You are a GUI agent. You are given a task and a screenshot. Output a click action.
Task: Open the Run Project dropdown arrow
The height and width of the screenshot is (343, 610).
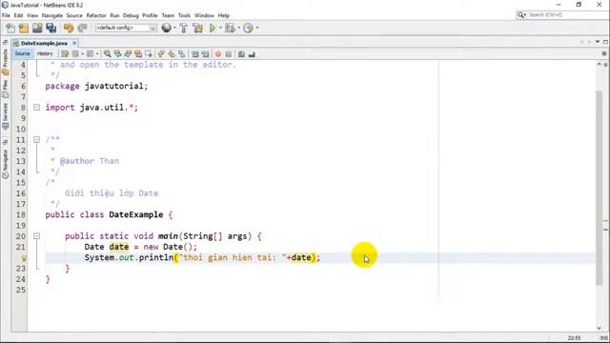point(220,28)
